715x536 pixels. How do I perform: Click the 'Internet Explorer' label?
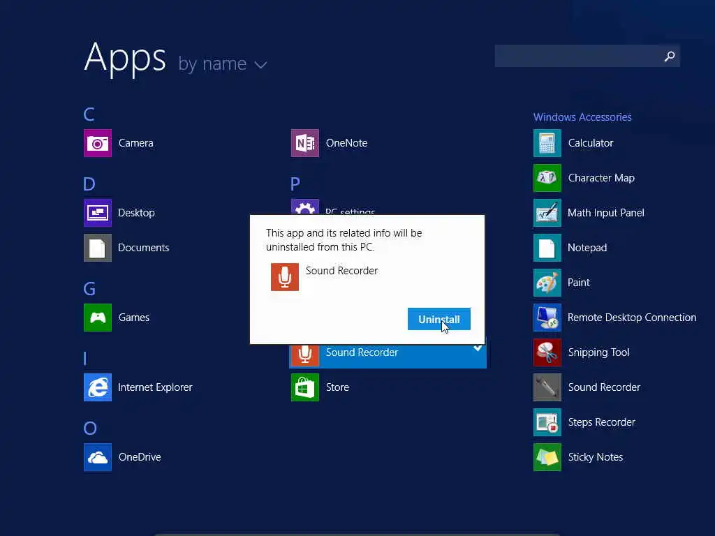point(155,387)
